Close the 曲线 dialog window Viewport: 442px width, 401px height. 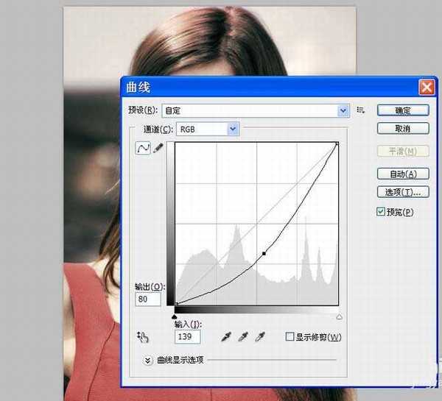click(427, 87)
